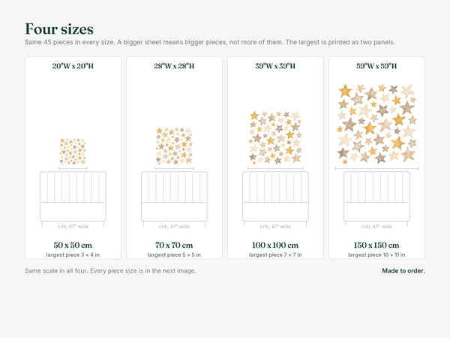Select the 50 x 50 cm size label
Image resolution: width=450 pixels, height=338 pixels.
[73, 245]
